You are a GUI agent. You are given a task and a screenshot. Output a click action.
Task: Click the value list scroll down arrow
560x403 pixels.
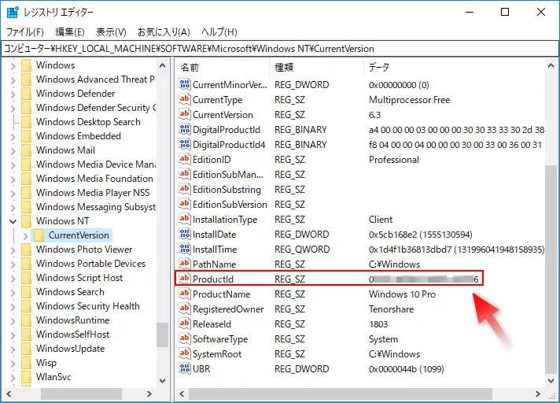coord(551,380)
